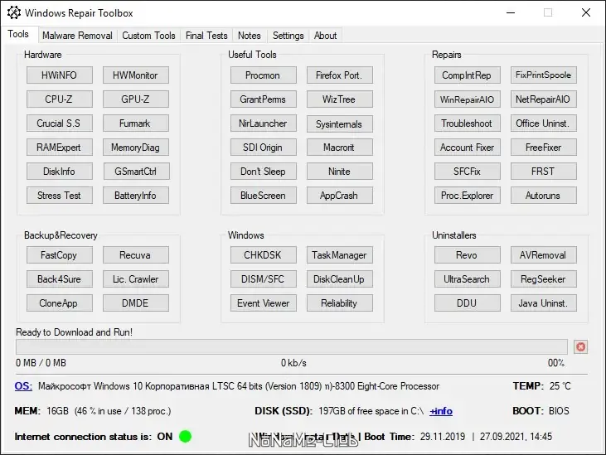This screenshot has width=606, height=455.
Task: Launch Autoruns
Action: pos(543,196)
